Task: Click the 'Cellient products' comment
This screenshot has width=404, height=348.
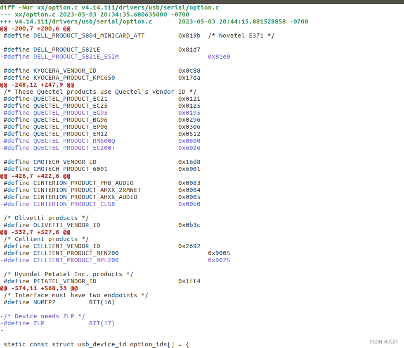Action: (46, 239)
